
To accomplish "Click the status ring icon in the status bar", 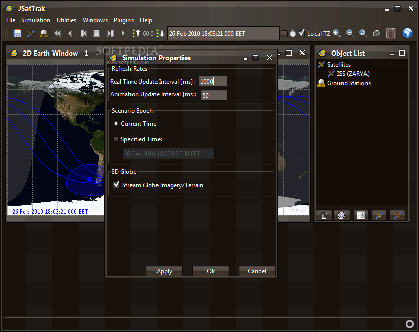I will 410,324.
